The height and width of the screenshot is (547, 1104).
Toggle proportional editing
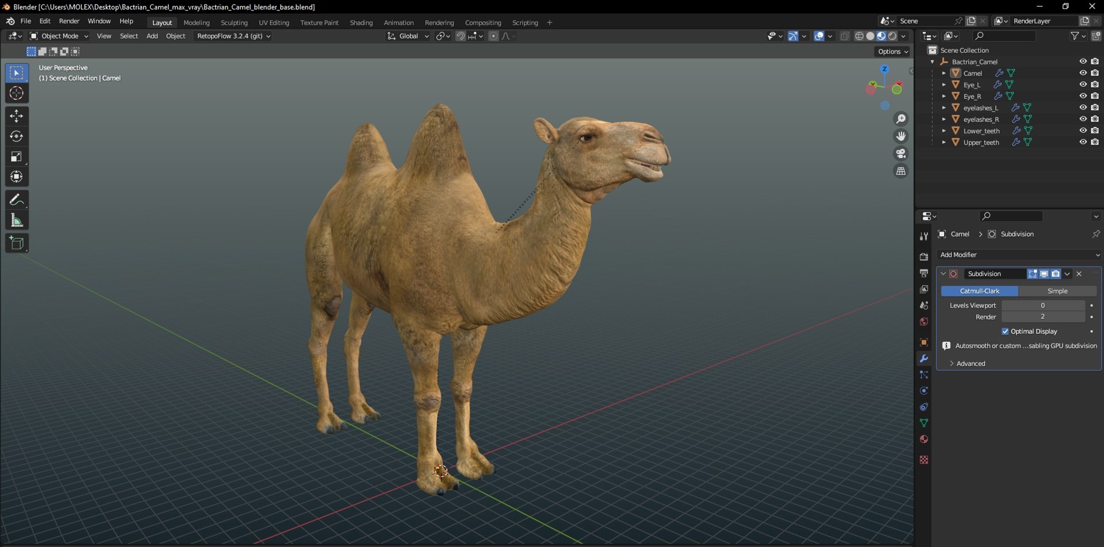point(493,36)
